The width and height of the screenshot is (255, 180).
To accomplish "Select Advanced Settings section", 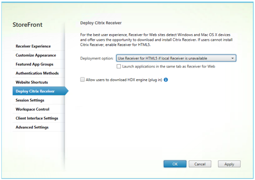I will [x=39, y=127].
